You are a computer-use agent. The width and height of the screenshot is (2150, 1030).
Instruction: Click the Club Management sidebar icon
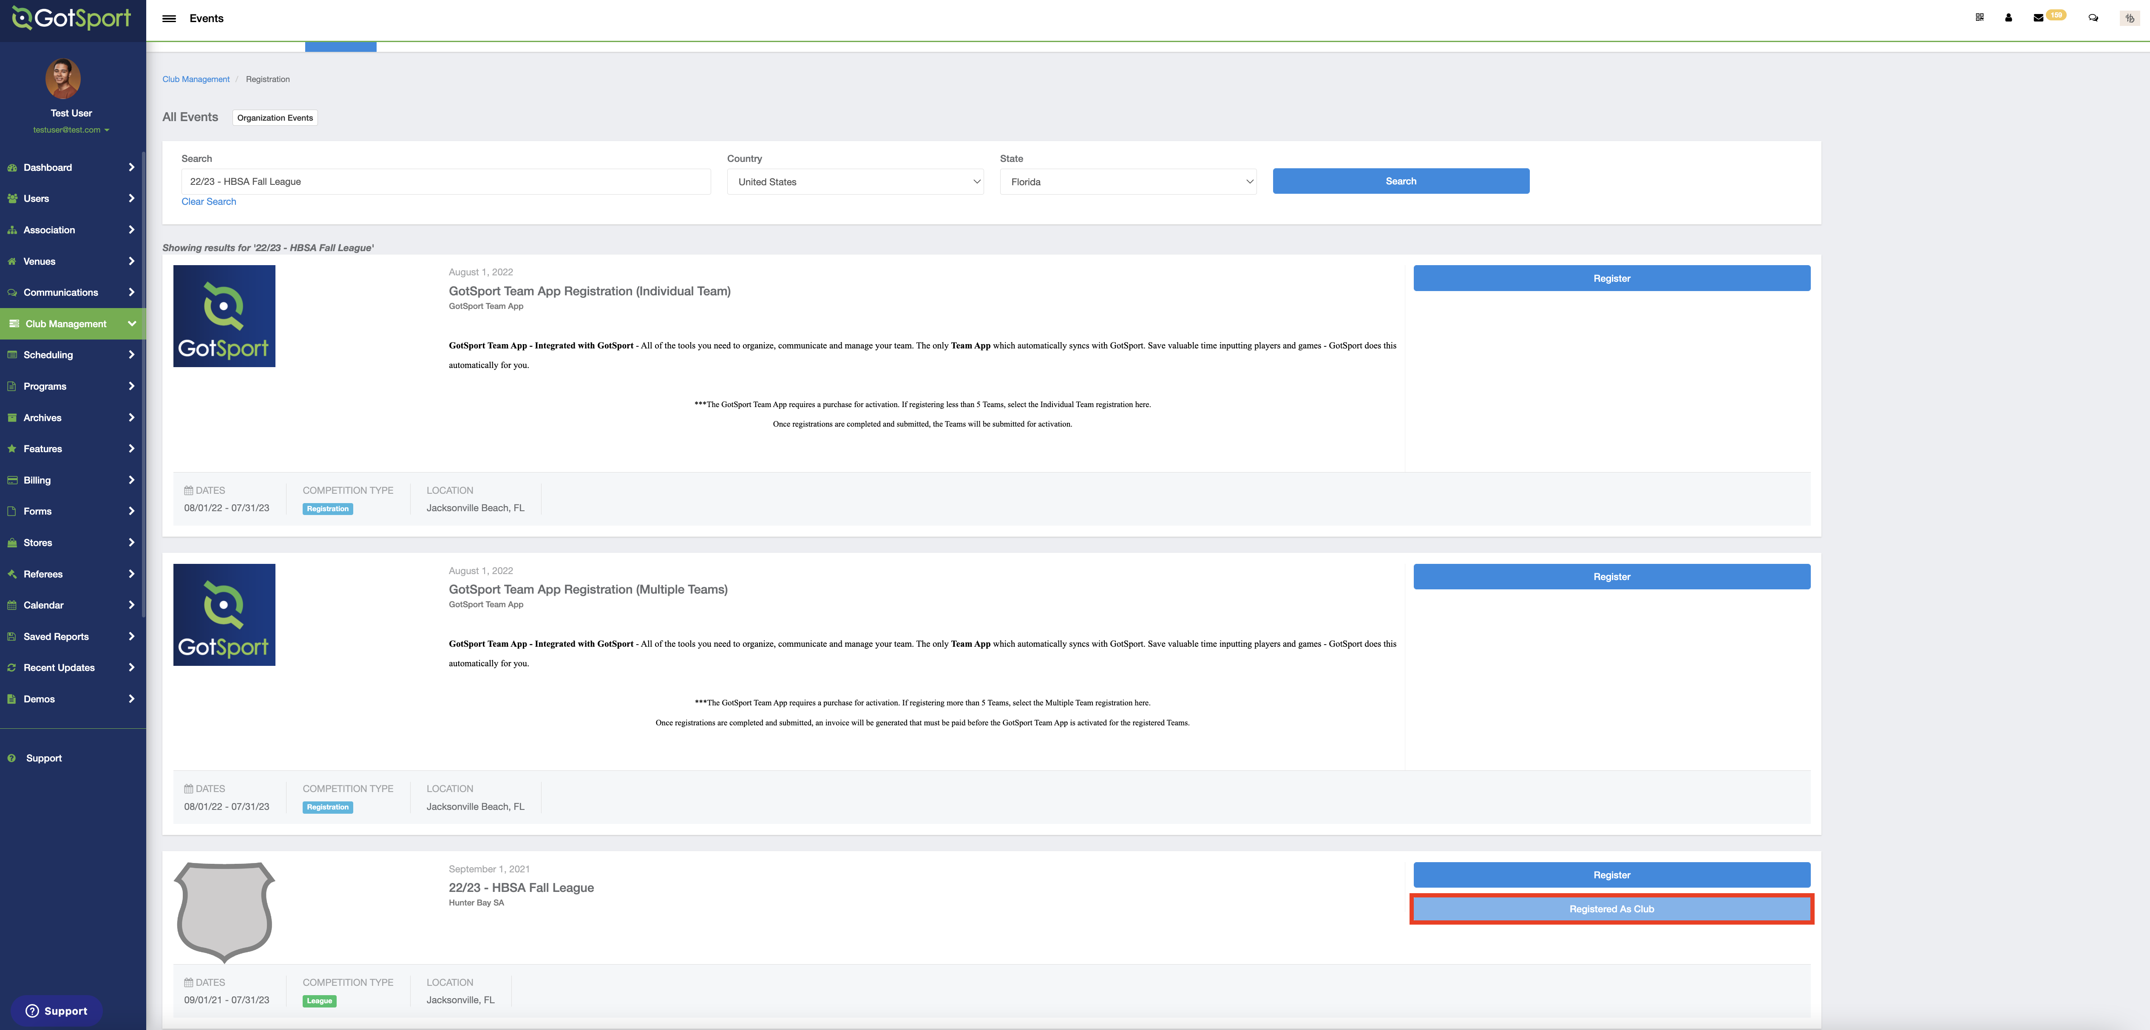(14, 324)
